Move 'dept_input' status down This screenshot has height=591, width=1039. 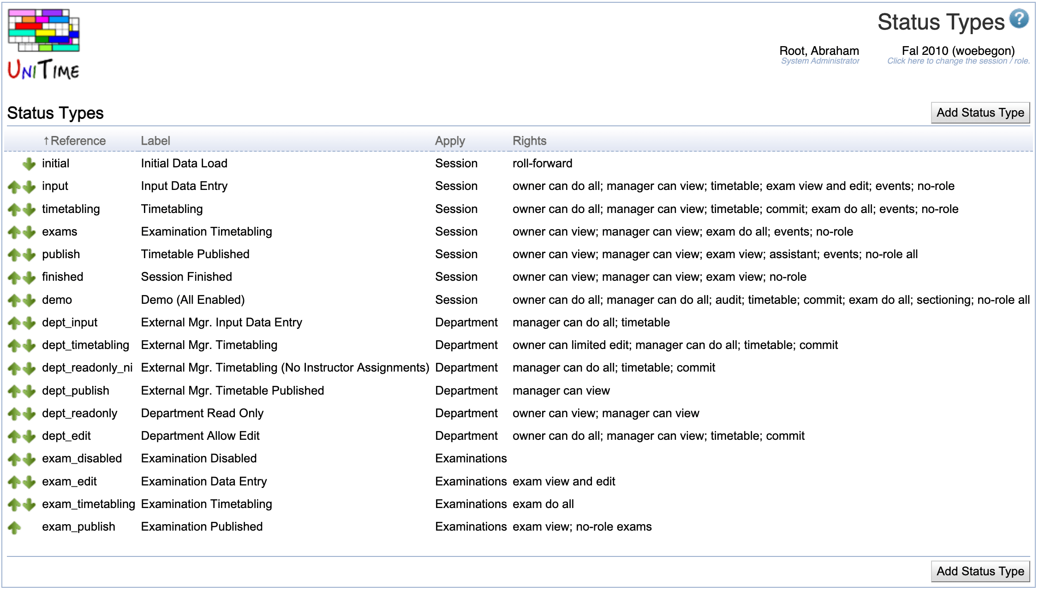coord(29,322)
